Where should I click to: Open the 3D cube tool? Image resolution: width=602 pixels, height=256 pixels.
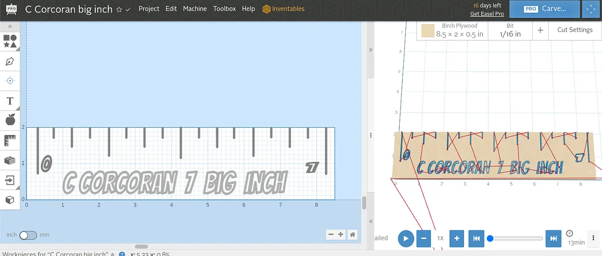(x=10, y=200)
